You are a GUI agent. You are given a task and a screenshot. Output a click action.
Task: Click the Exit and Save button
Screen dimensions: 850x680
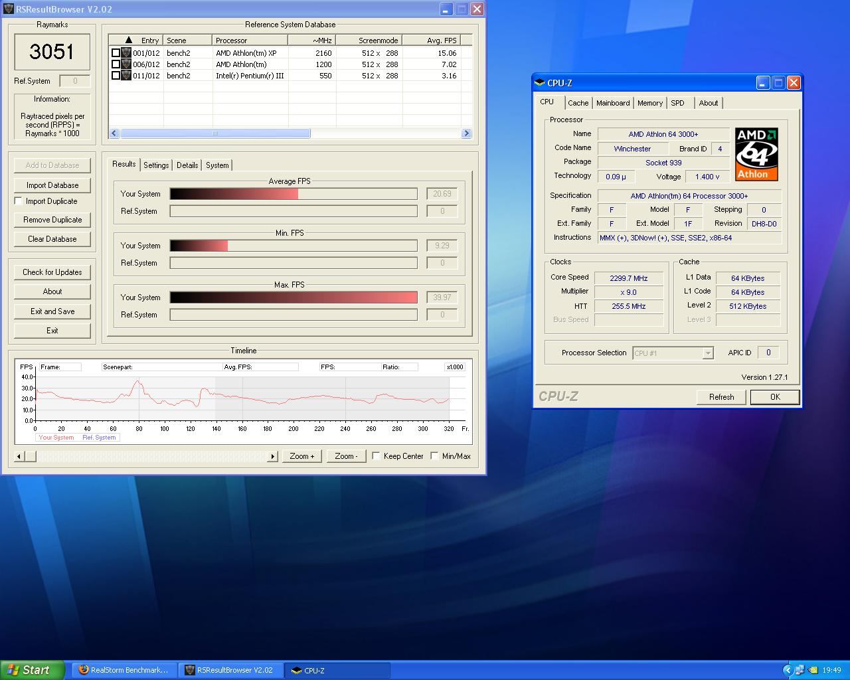coord(52,311)
